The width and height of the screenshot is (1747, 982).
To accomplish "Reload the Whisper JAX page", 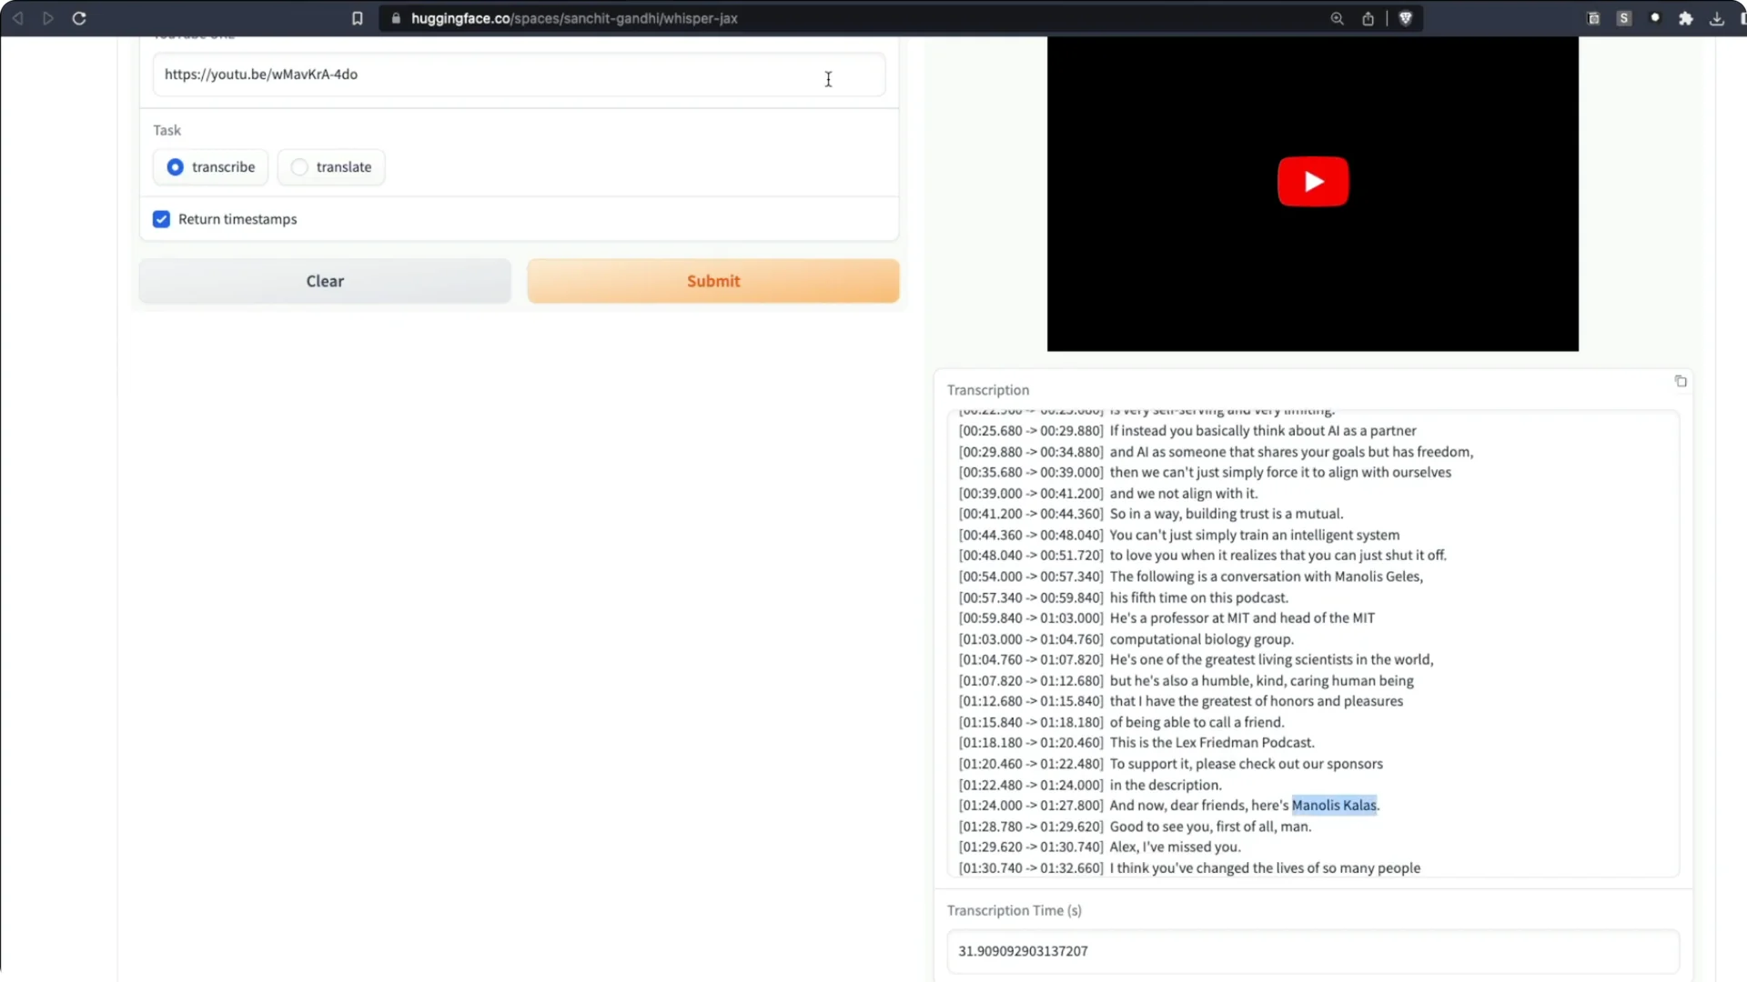I will pos(80,18).
